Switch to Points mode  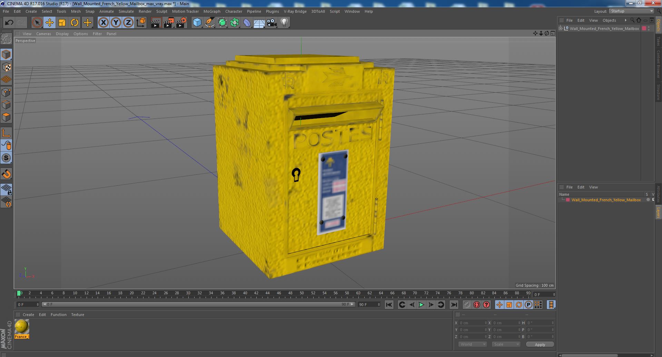coord(6,92)
